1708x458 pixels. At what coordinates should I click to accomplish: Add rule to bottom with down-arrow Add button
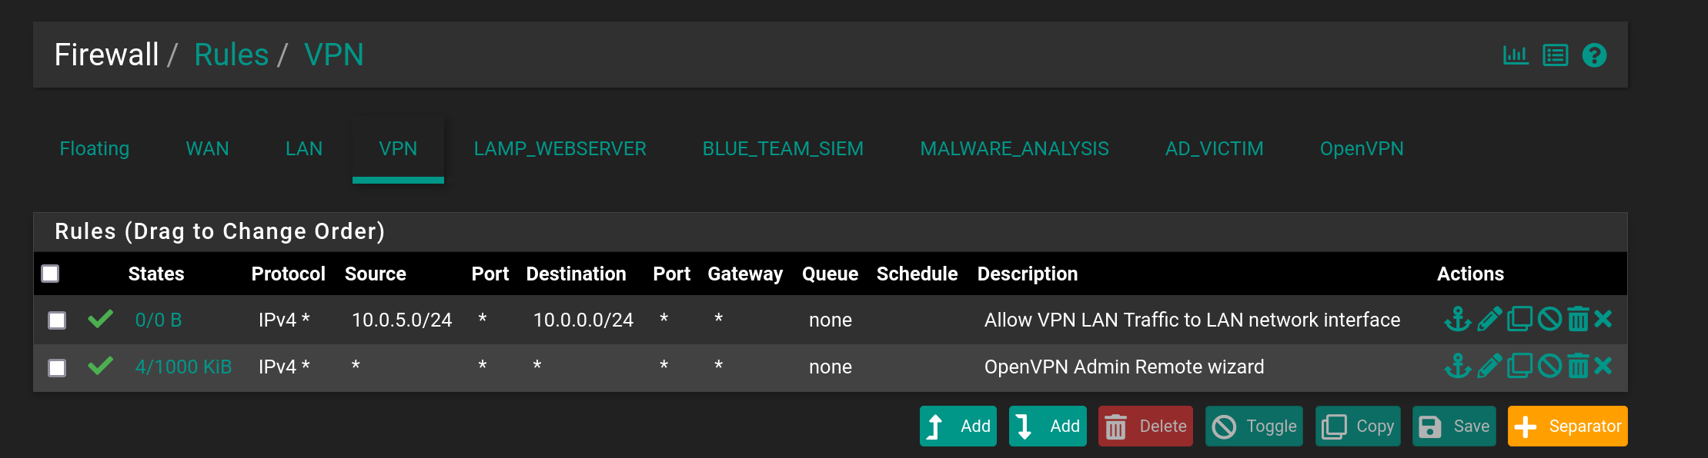tap(1048, 426)
